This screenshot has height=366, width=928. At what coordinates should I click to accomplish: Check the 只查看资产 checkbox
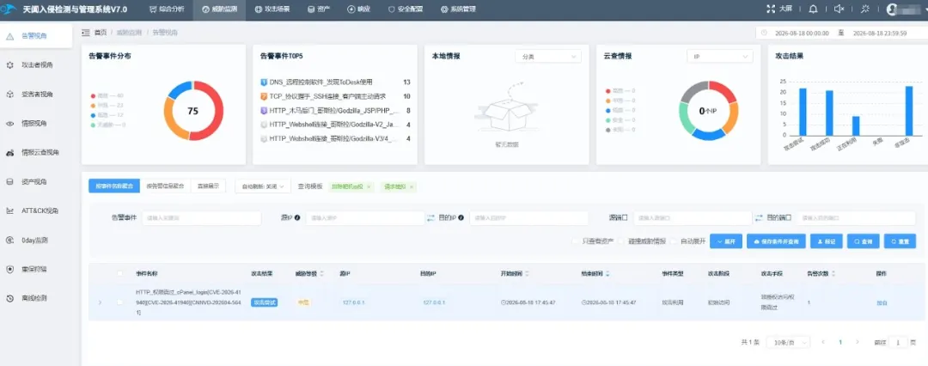click(x=575, y=241)
